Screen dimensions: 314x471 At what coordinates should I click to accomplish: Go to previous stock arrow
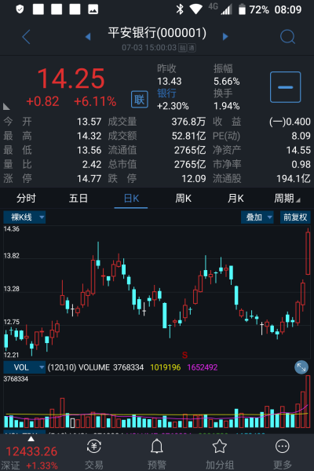pyautogui.click(x=88, y=37)
